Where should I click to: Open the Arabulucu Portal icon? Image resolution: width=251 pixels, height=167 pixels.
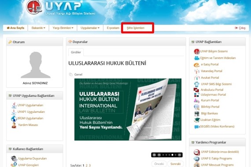[x=196, y=90]
